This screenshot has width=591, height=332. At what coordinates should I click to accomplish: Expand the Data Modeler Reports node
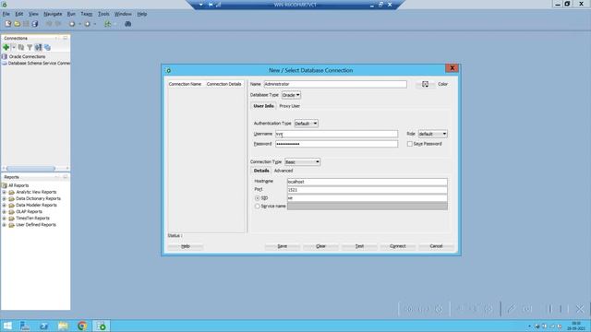click(4, 205)
